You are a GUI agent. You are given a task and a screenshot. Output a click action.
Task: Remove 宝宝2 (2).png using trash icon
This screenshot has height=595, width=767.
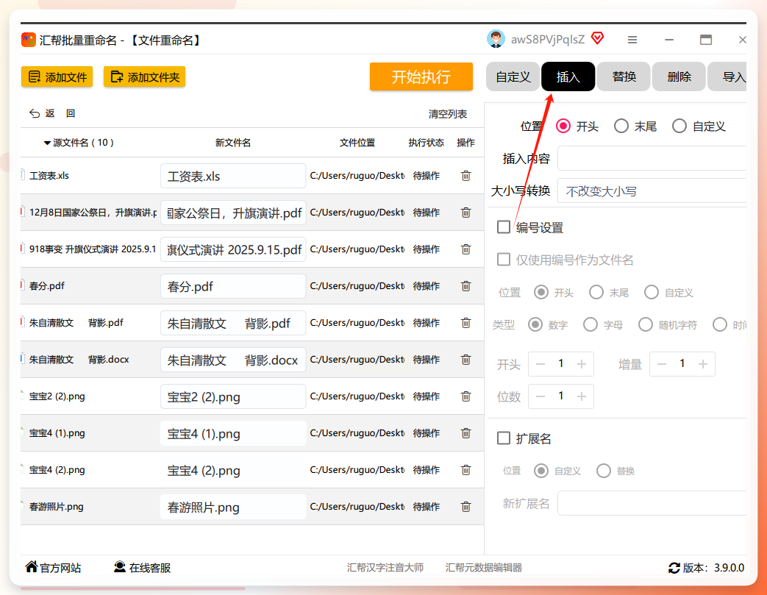click(x=465, y=396)
